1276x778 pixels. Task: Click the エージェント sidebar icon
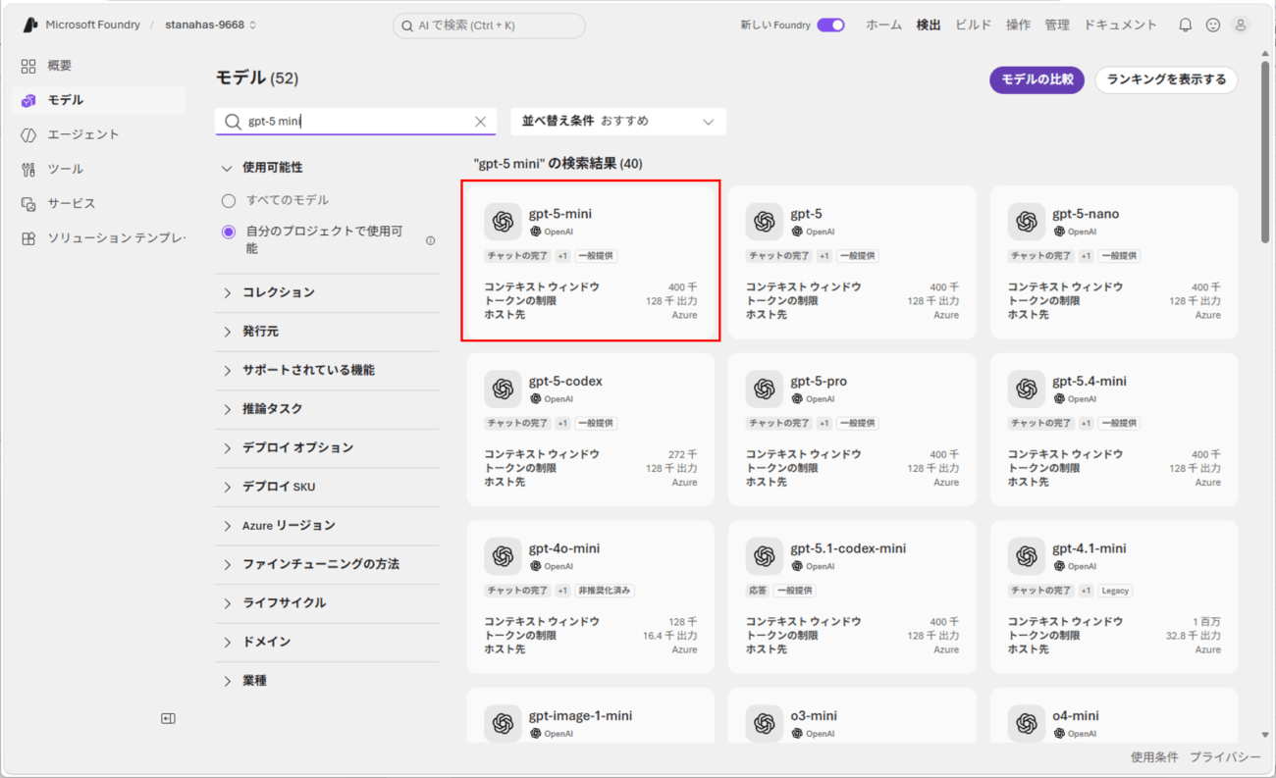click(28, 134)
